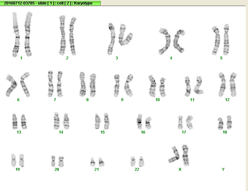Click the chromosome 12 pair
Screen dimensions: 248x191
[x=228, y=84]
